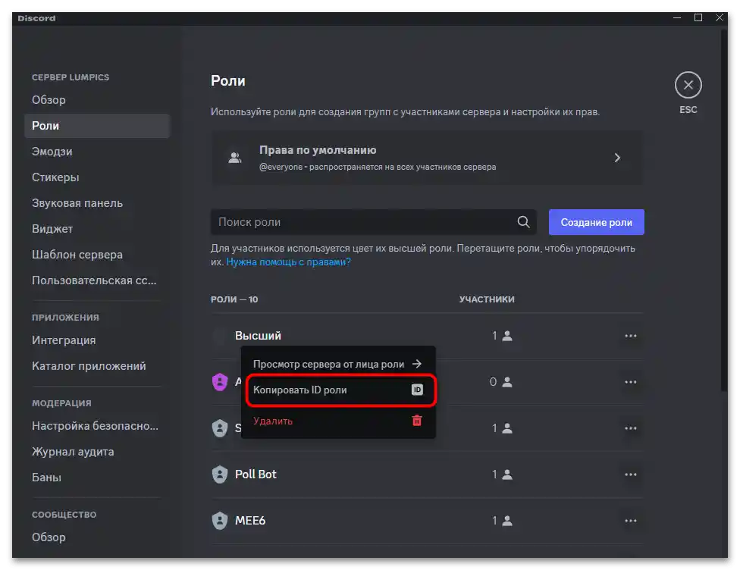This screenshot has width=740, height=570.
Task: Click the purple role shield avatar
Action: click(220, 382)
